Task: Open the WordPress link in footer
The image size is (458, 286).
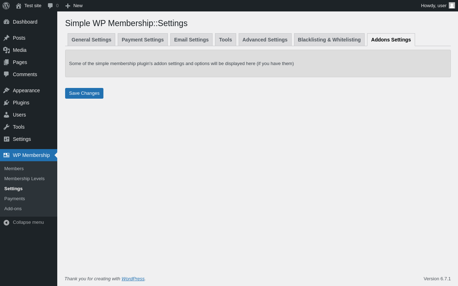Action: coord(133,278)
